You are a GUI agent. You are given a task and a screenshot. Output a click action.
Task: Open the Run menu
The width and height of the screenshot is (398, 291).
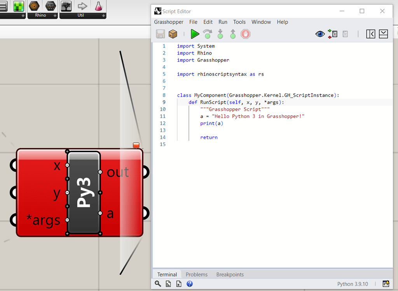point(223,22)
